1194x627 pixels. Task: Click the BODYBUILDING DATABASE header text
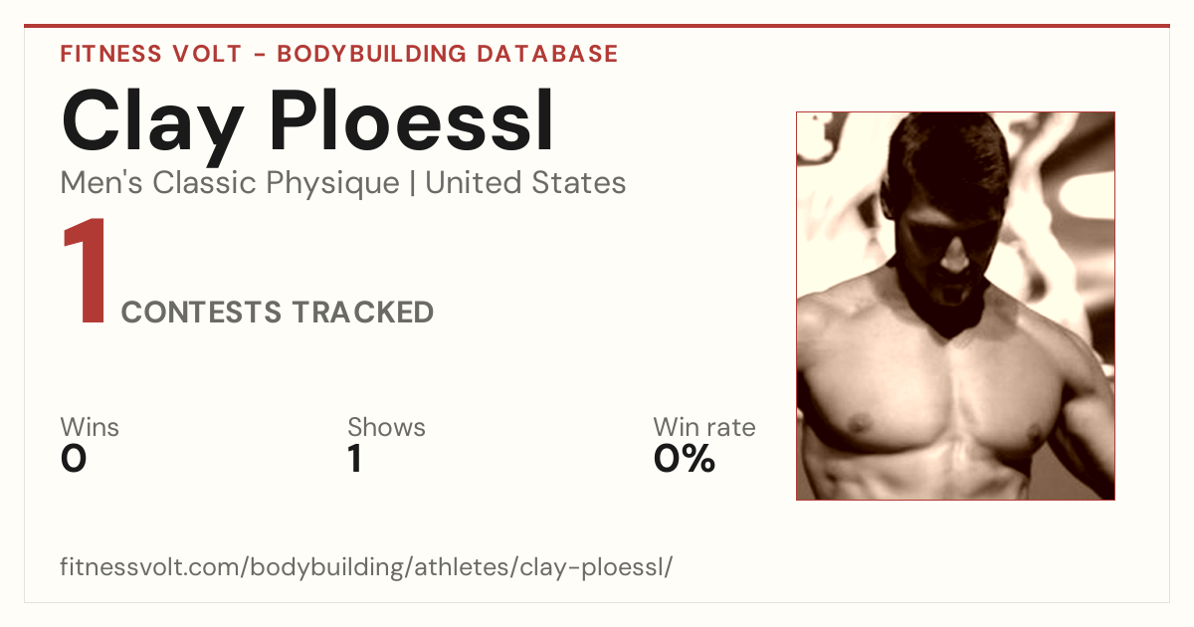pos(448,54)
